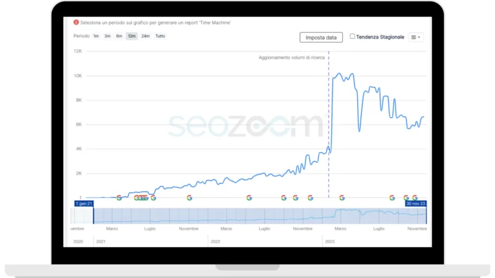Click the red alert icon beside 'Seleziona un periodo'

(x=76, y=23)
